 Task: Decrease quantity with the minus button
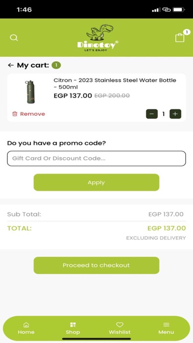(152, 114)
